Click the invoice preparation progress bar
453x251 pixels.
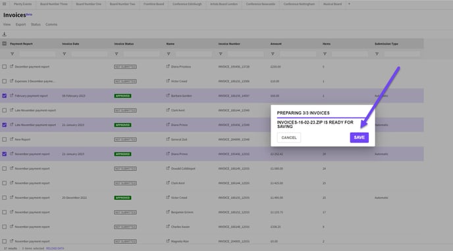coord(323,118)
